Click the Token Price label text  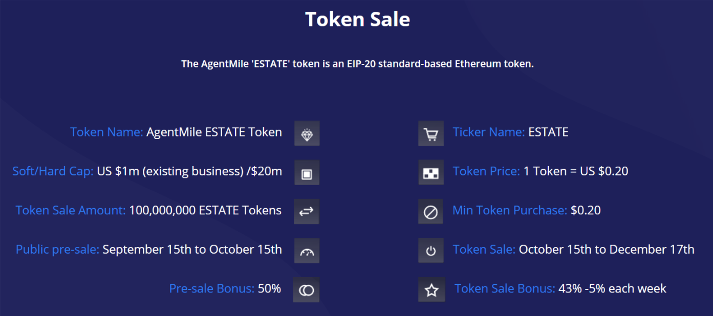pyautogui.click(x=486, y=171)
